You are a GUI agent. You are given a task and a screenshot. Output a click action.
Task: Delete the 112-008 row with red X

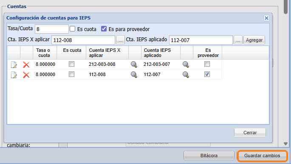(x=26, y=75)
